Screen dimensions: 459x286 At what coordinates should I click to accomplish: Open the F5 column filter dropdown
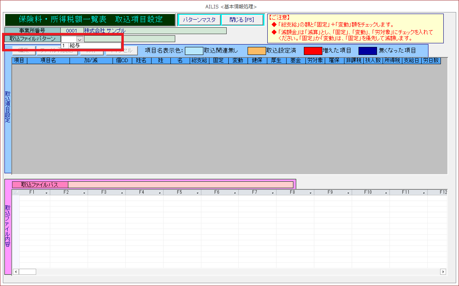point(197,193)
